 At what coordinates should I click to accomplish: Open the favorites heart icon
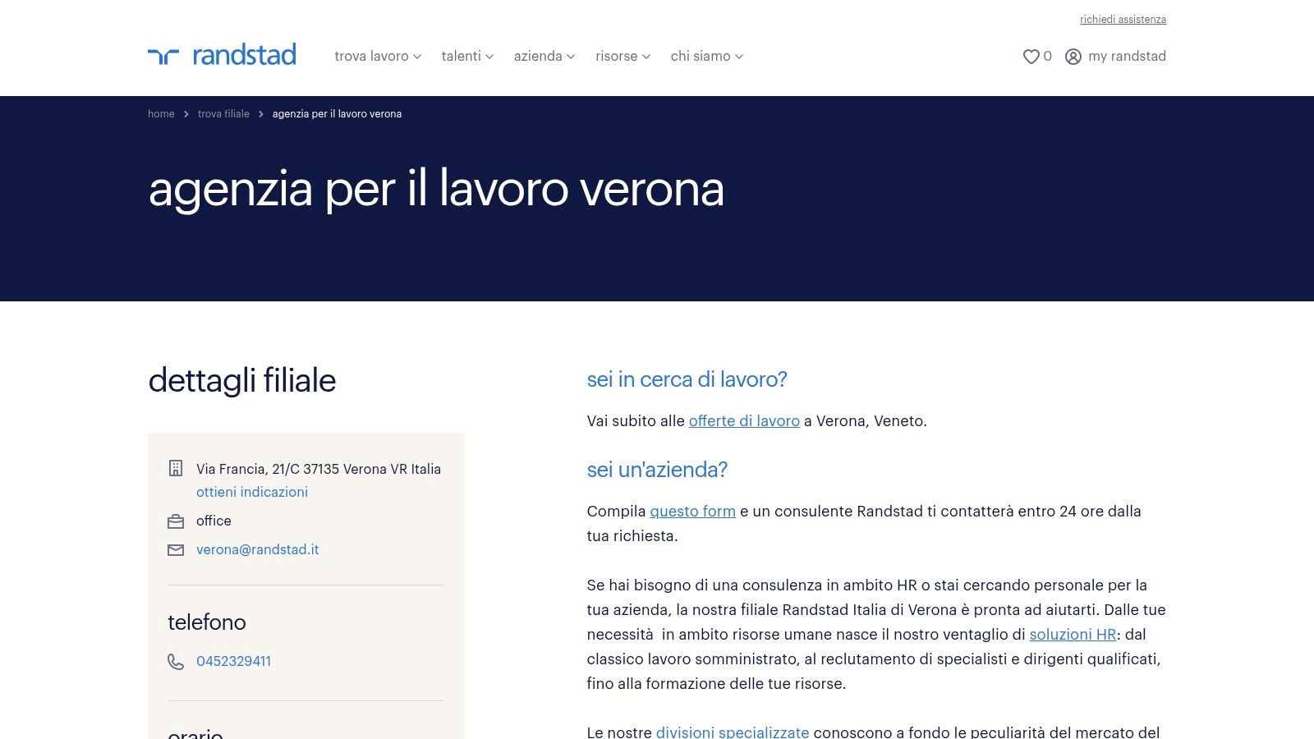point(1031,57)
